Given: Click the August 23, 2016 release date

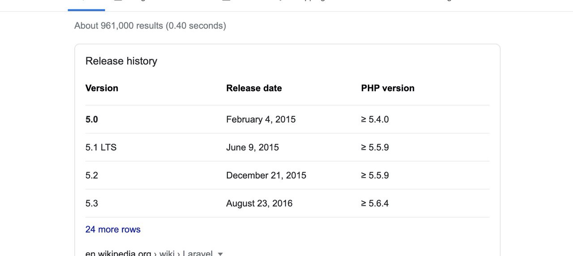Looking at the screenshot, I should click(x=259, y=204).
